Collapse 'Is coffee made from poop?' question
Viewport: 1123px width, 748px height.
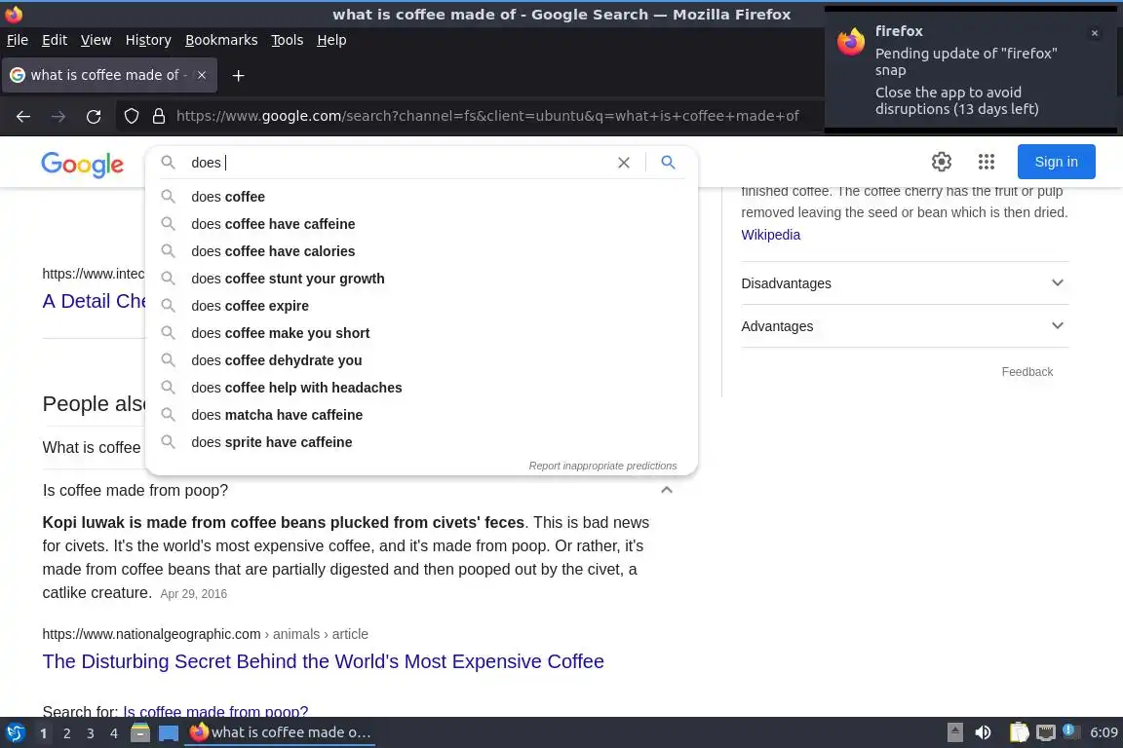(666, 490)
